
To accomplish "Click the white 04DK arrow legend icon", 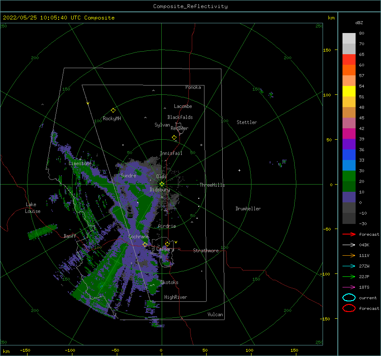I will coord(349,245).
